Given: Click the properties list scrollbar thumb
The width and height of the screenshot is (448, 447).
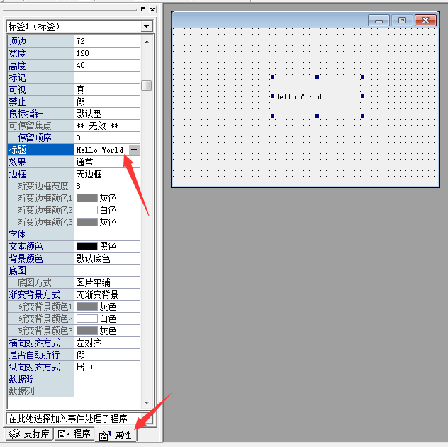Looking at the screenshot, I should 146,85.
